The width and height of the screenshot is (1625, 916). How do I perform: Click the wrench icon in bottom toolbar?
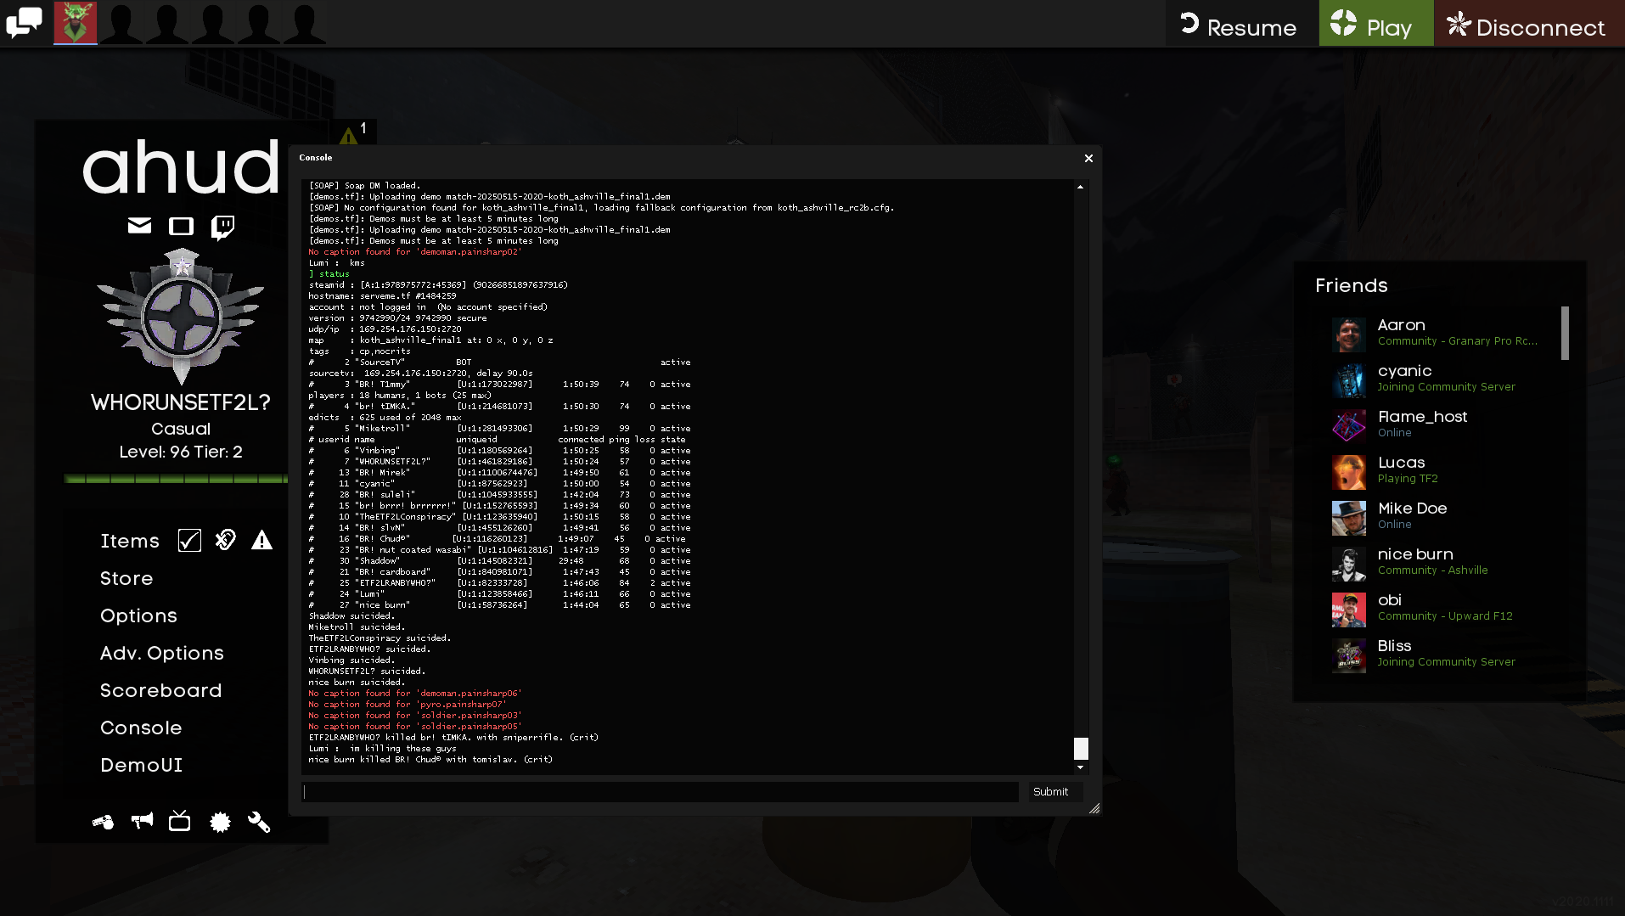[258, 821]
